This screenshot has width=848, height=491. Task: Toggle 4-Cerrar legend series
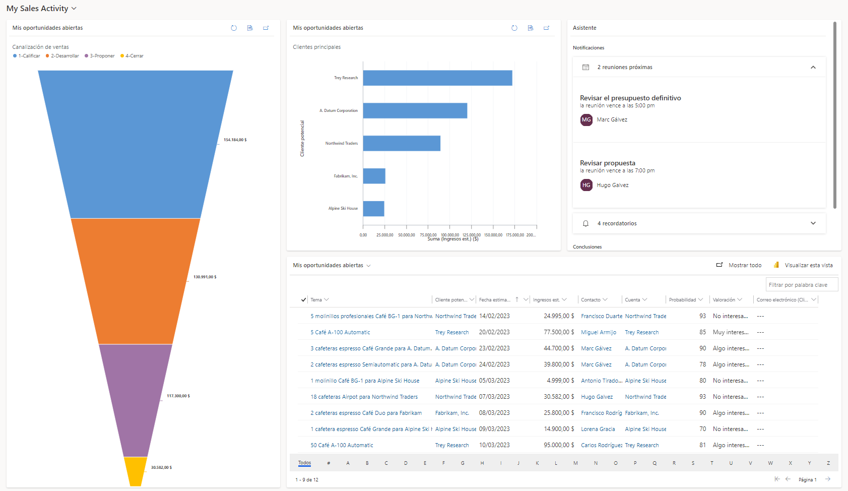(x=132, y=56)
